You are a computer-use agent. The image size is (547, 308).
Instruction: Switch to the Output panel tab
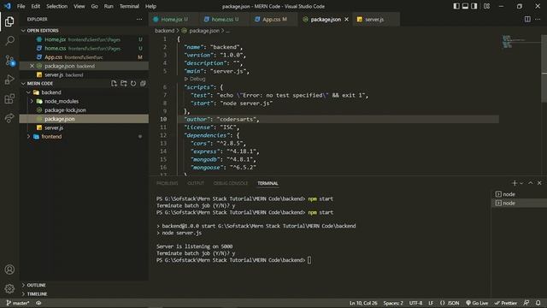tap(196, 183)
